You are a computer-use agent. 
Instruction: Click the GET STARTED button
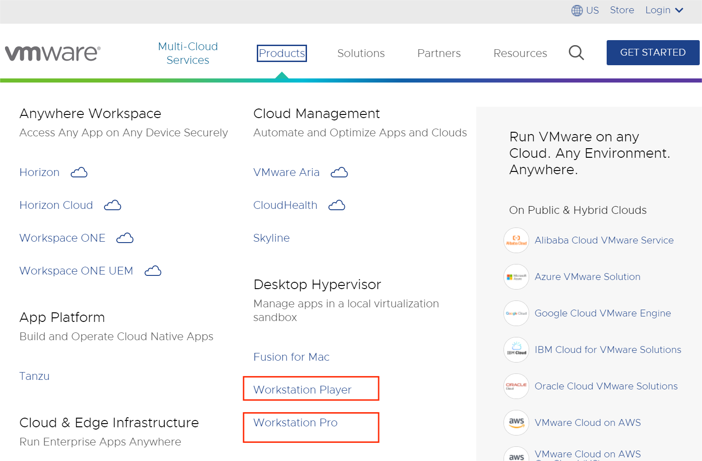[x=653, y=52]
